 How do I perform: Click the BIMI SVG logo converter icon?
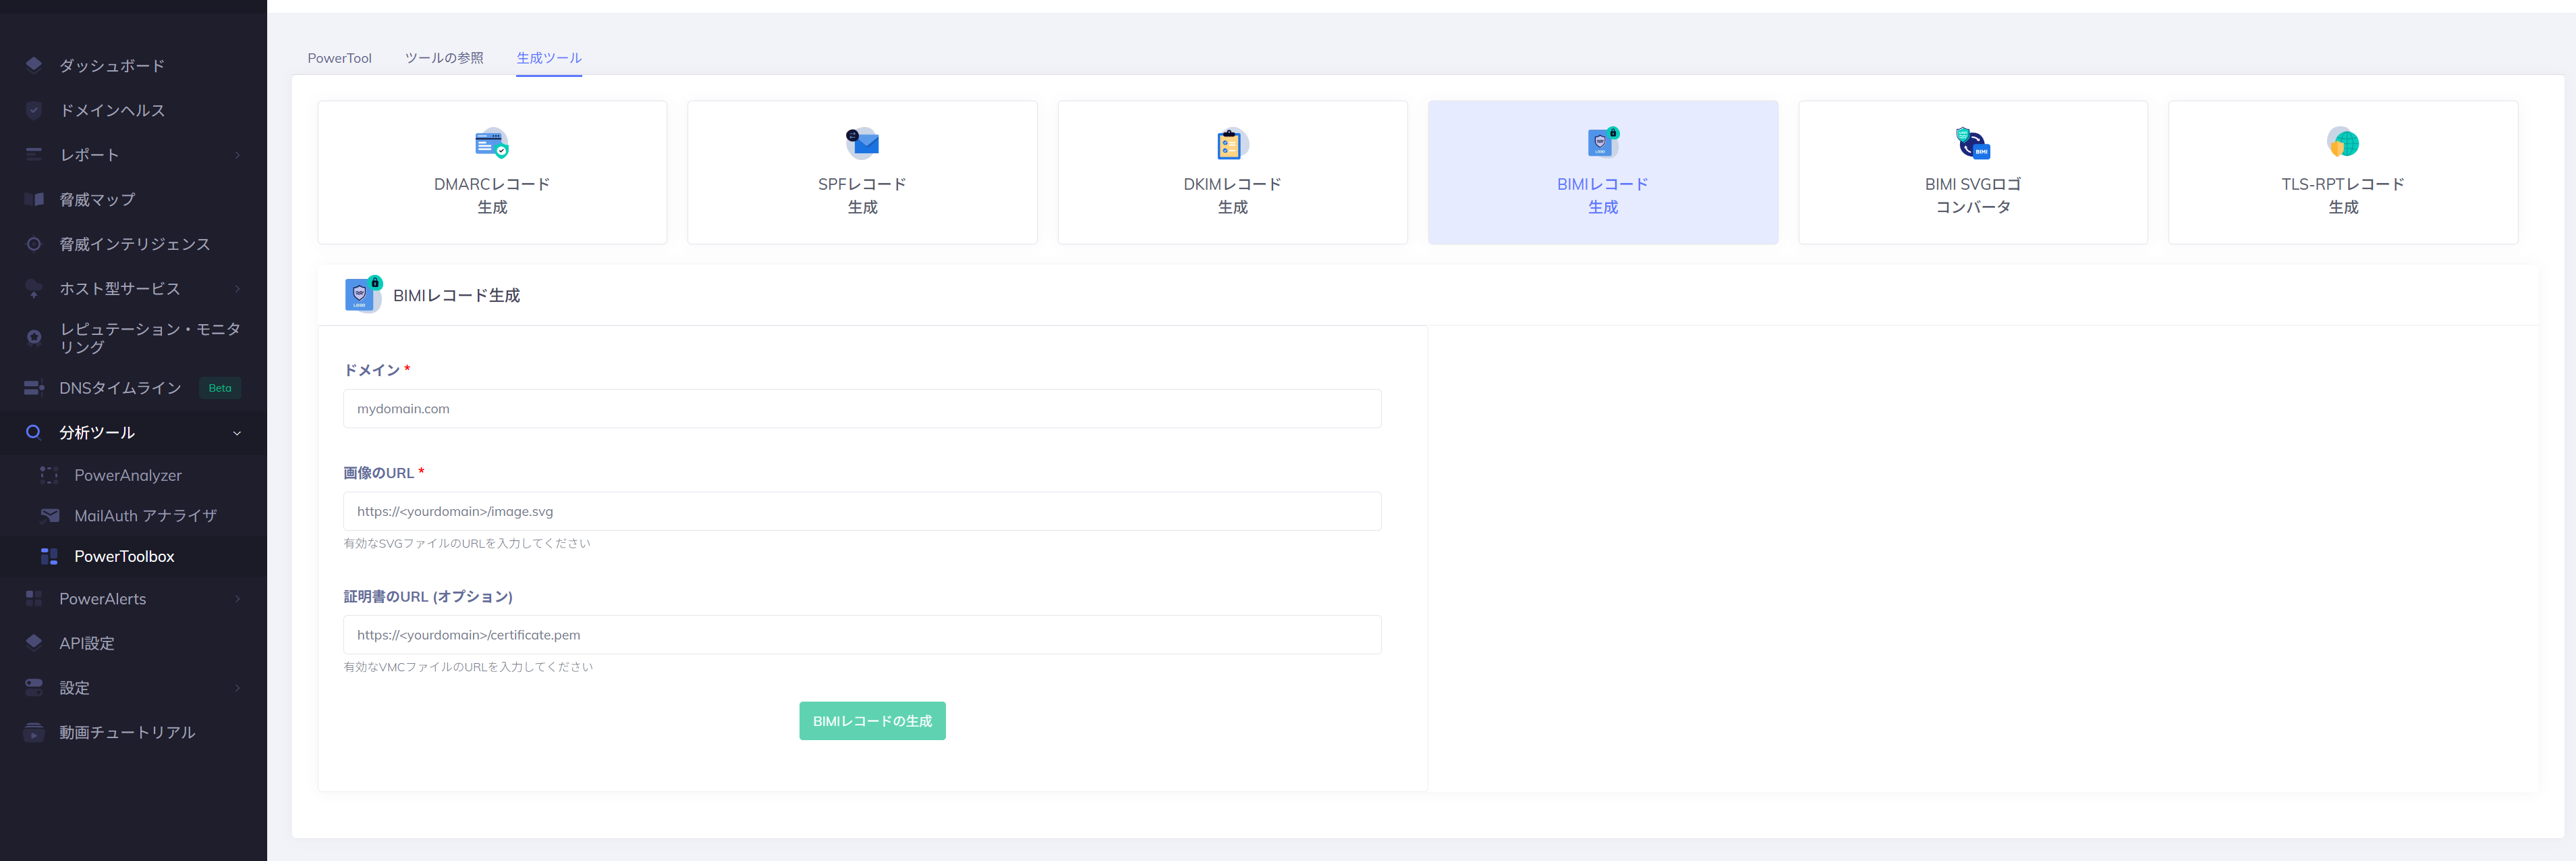1972,144
